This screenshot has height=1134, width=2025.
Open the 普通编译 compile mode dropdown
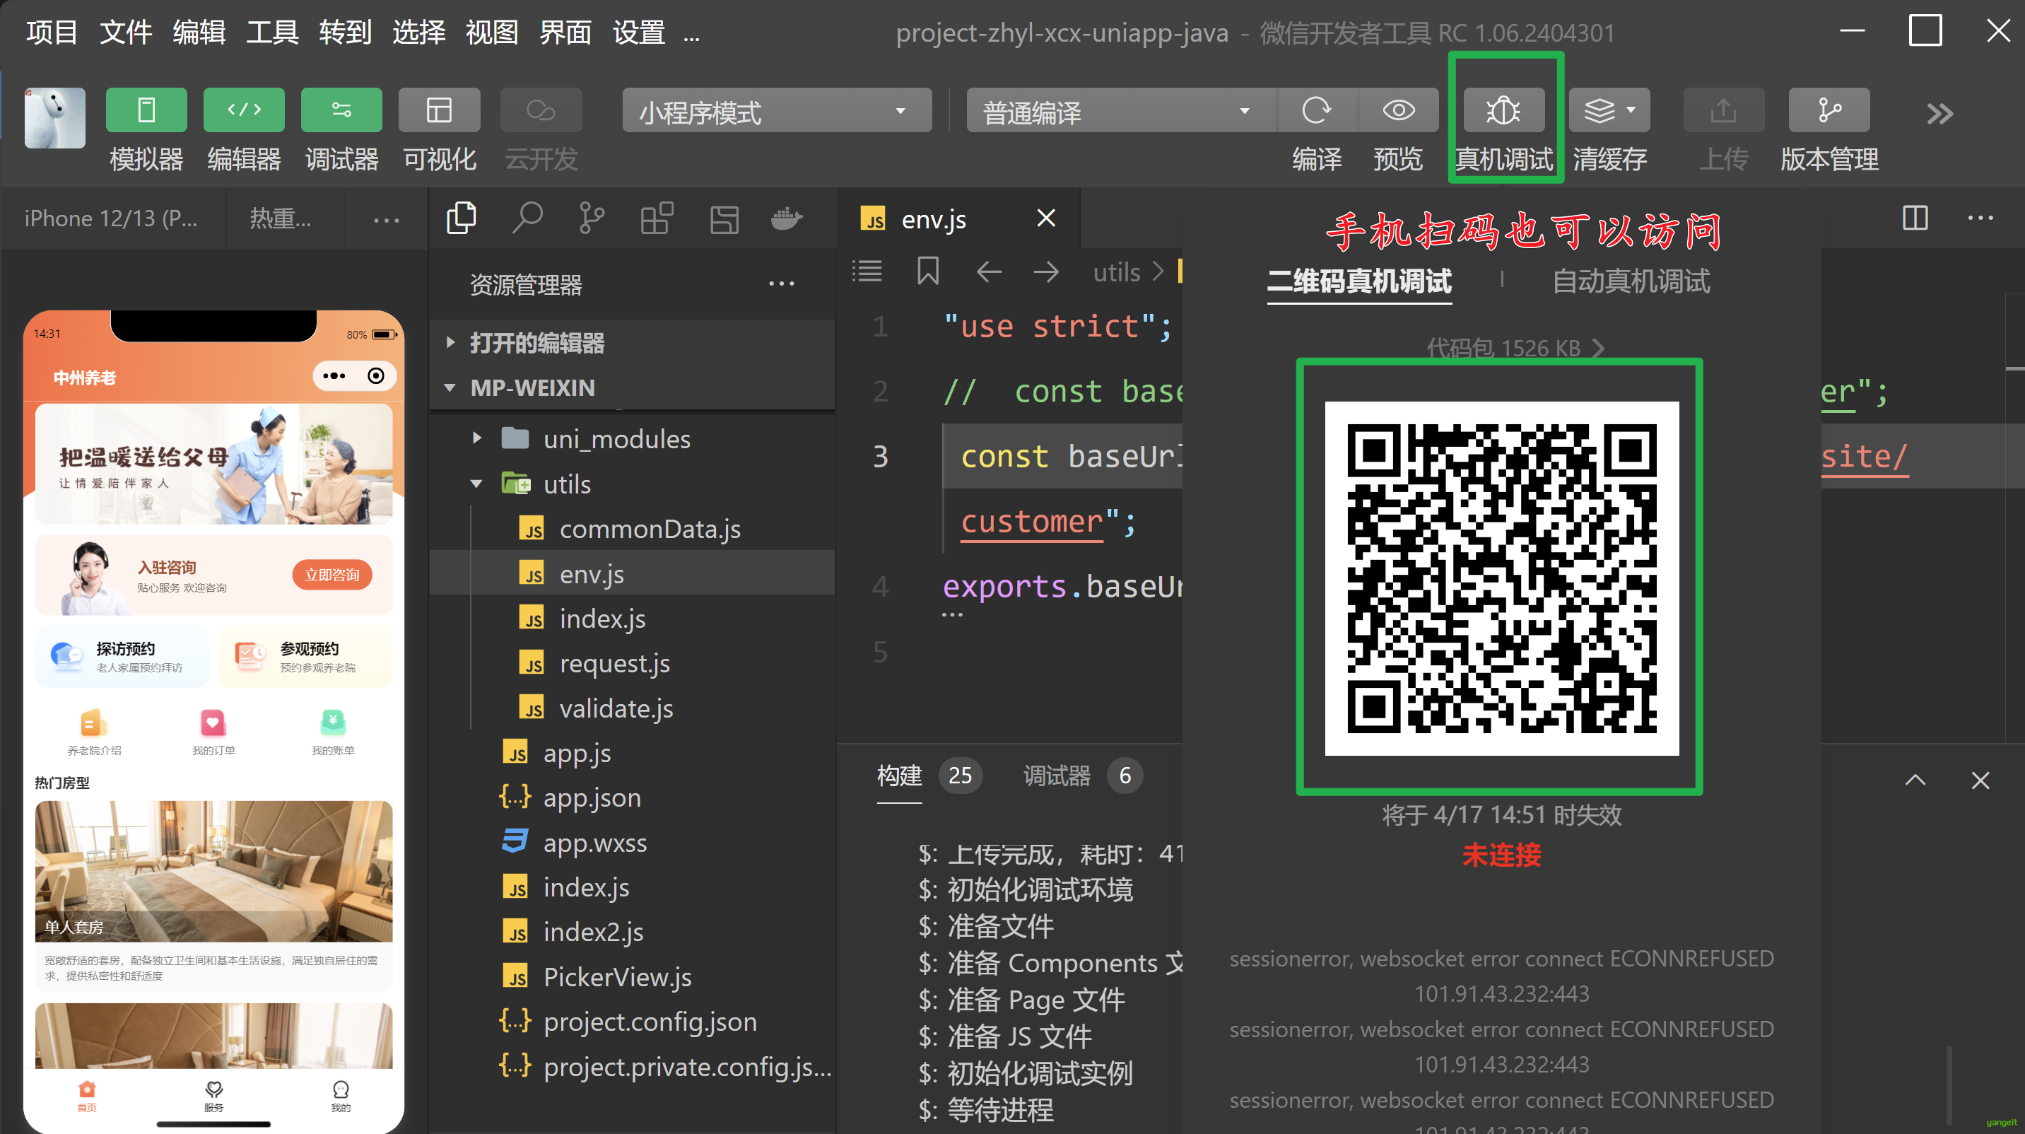pos(1120,111)
